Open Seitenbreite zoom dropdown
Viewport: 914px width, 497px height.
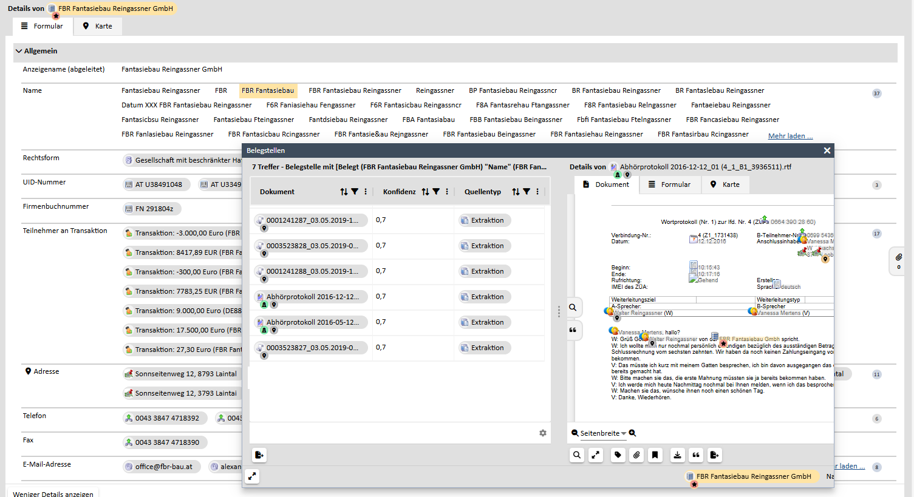tap(603, 433)
